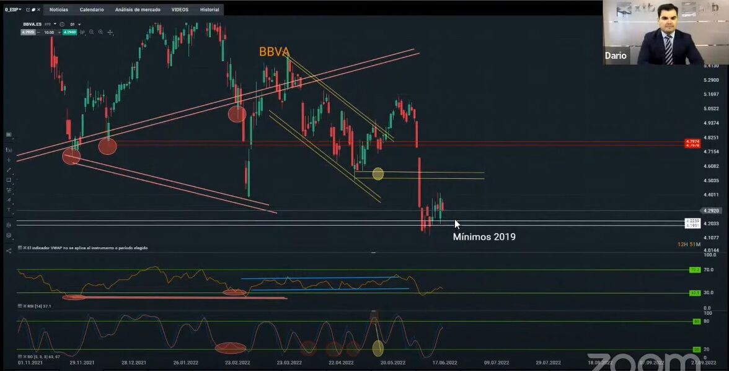Click the green buy price button
The width and height of the screenshot is (729, 371).
pyautogui.click(x=69, y=32)
